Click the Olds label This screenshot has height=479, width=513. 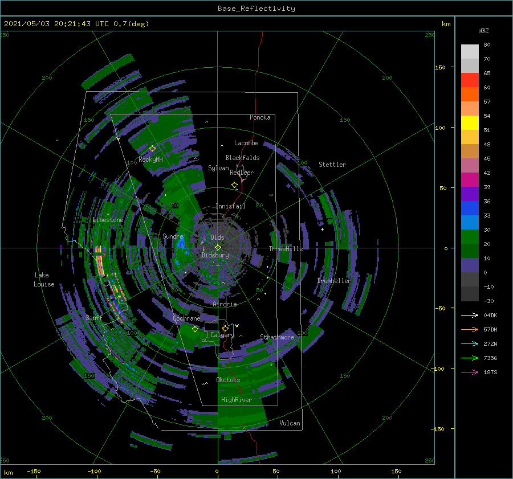point(217,238)
